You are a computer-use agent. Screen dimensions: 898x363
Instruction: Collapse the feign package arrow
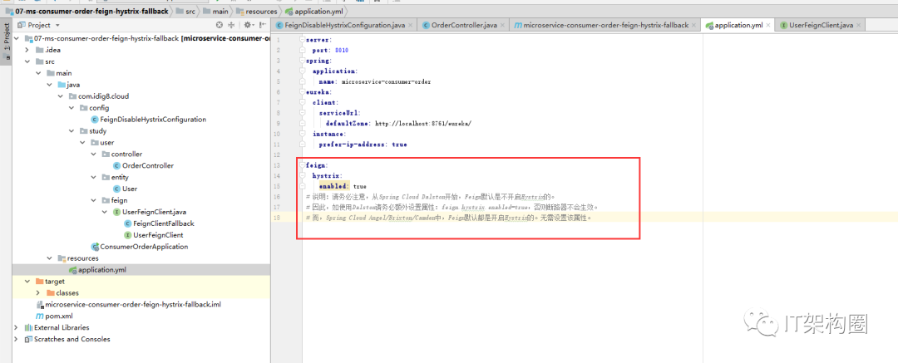[93, 200]
